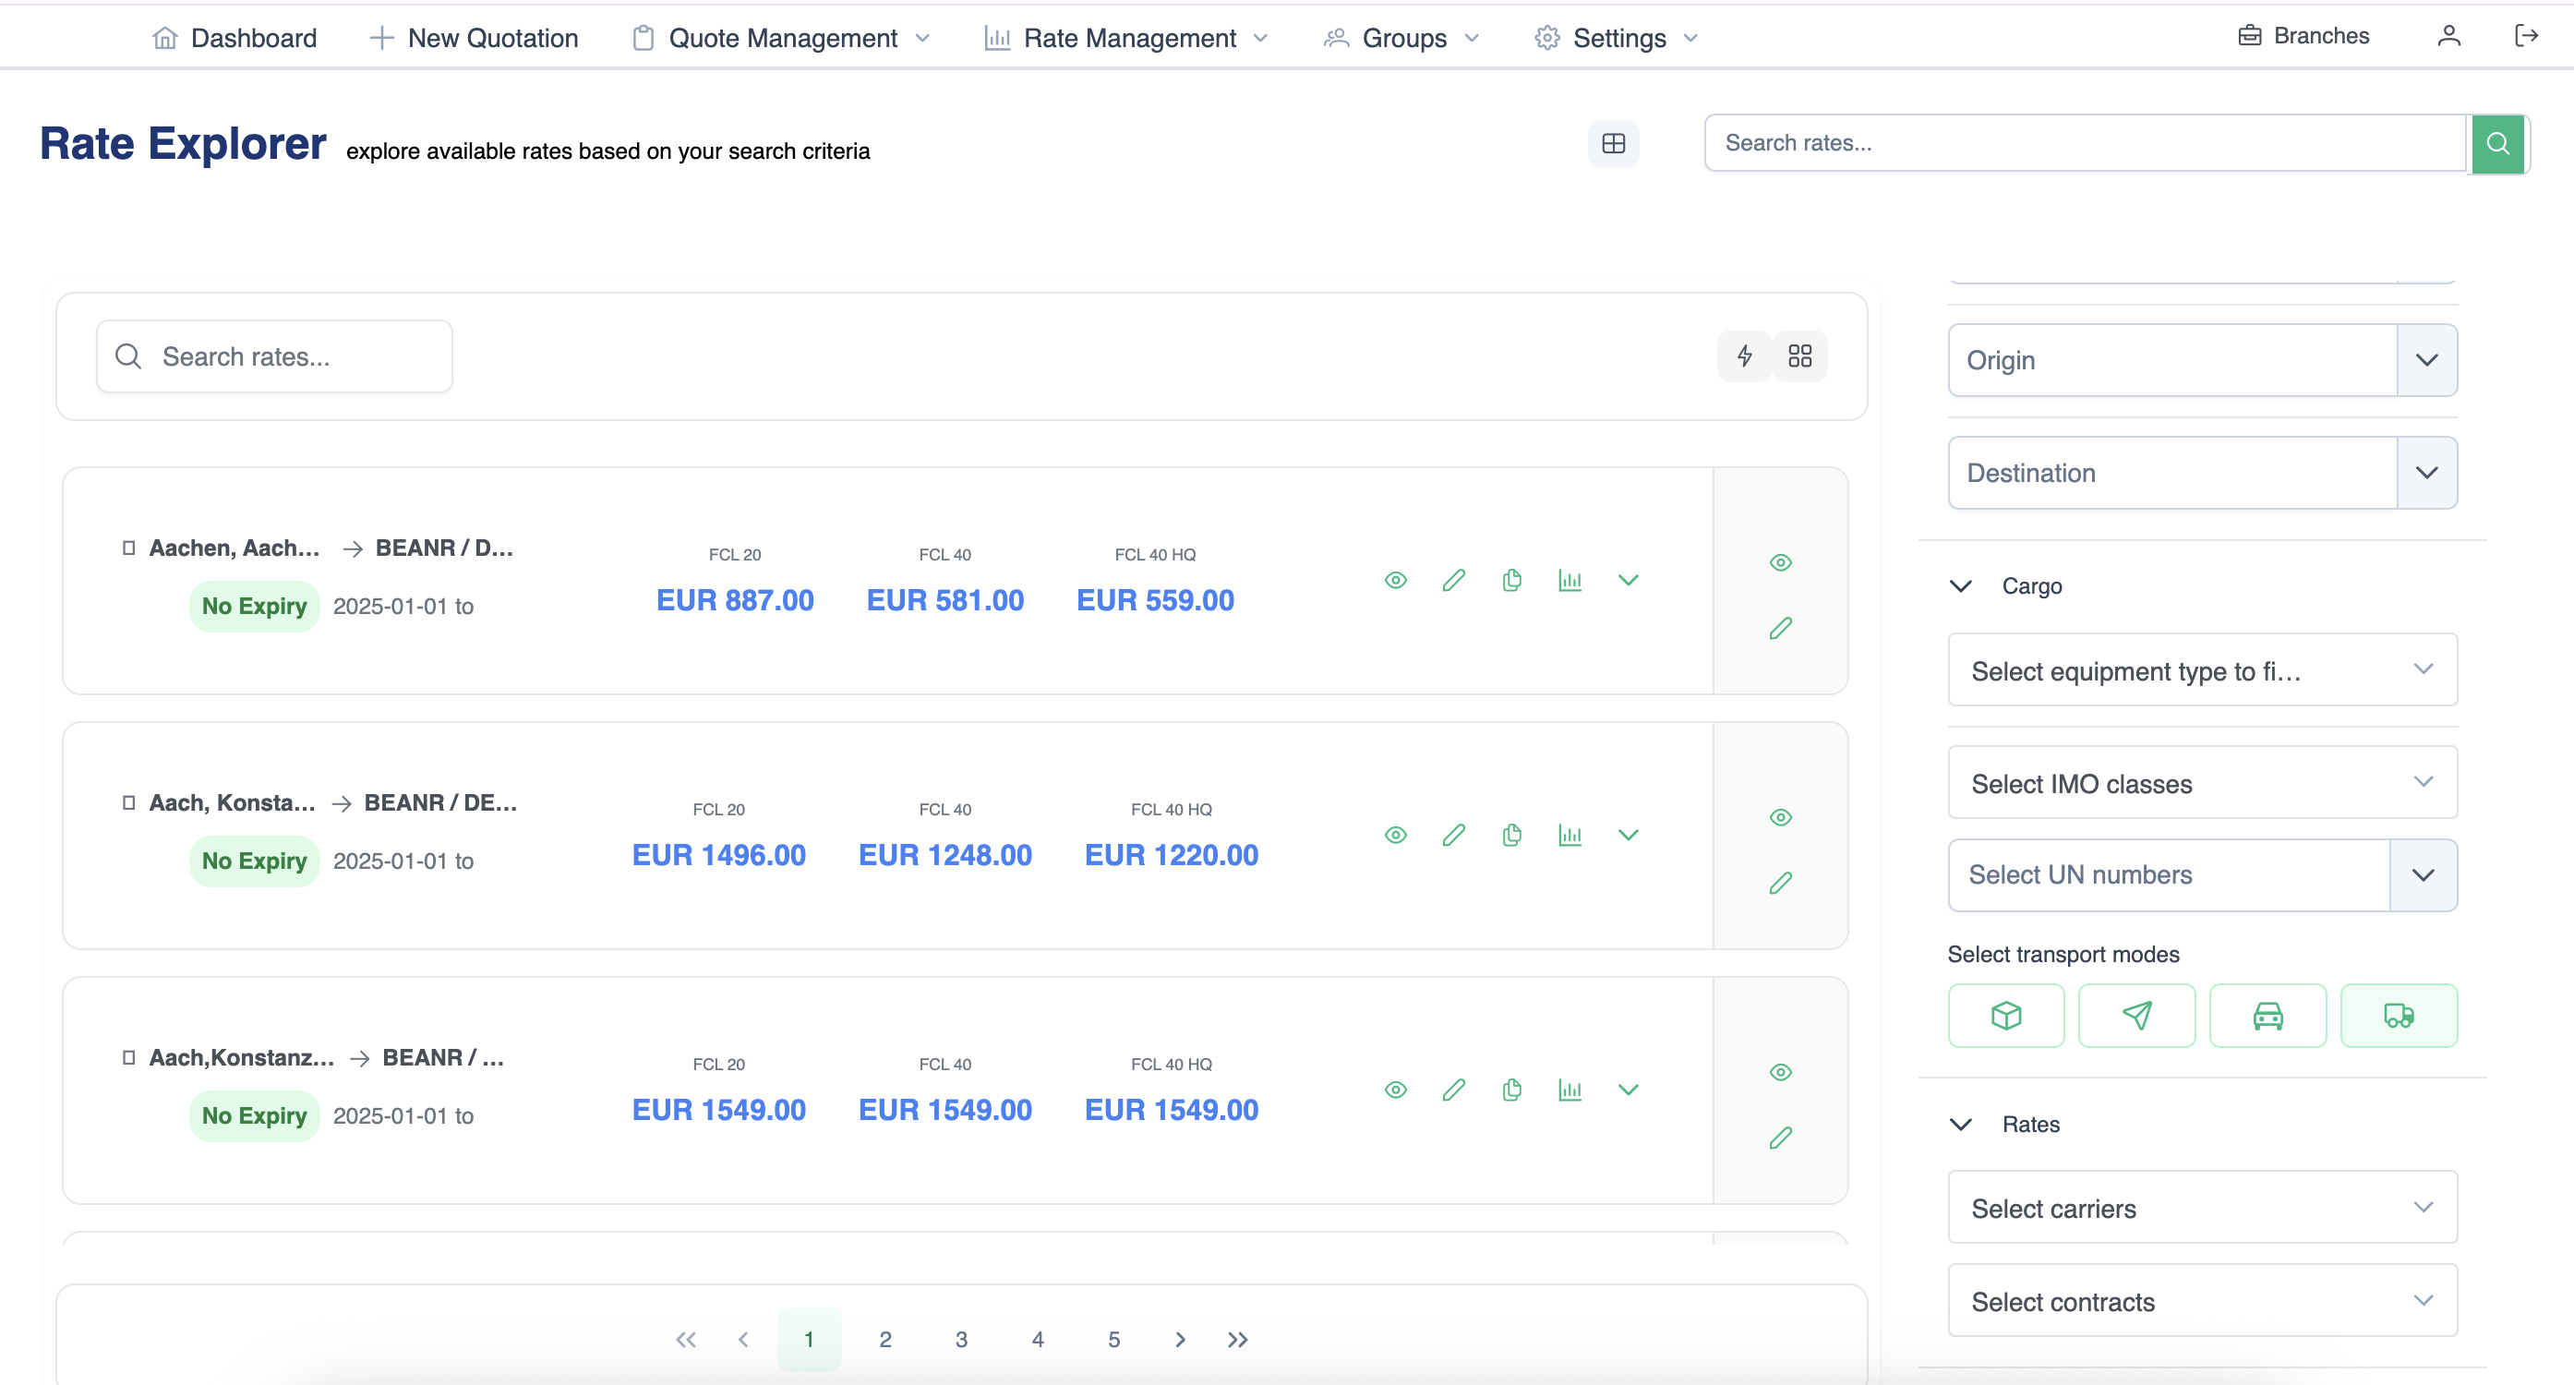The height and width of the screenshot is (1385, 2574).
Task: Click the lightning bolt quick action icon
Action: pyautogui.click(x=1745, y=356)
